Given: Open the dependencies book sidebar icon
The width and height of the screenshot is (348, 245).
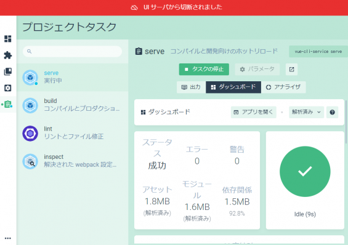Looking at the screenshot, I should click(x=8, y=71).
